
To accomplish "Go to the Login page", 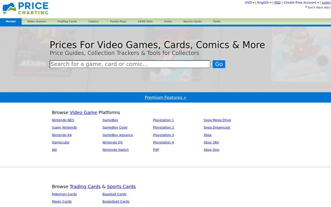I will coord(326,3).
